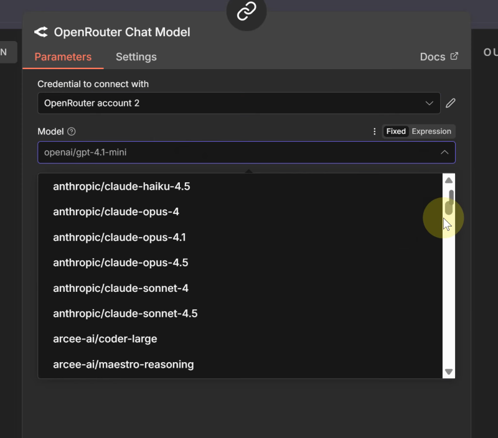Click the scrollbar down arrow in model list

[x=448, y=371]
